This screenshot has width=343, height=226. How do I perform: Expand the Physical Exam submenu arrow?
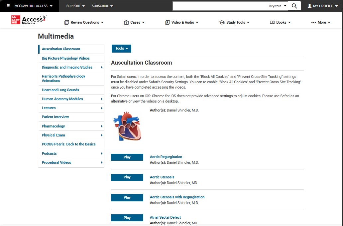[x=101, y=135]
